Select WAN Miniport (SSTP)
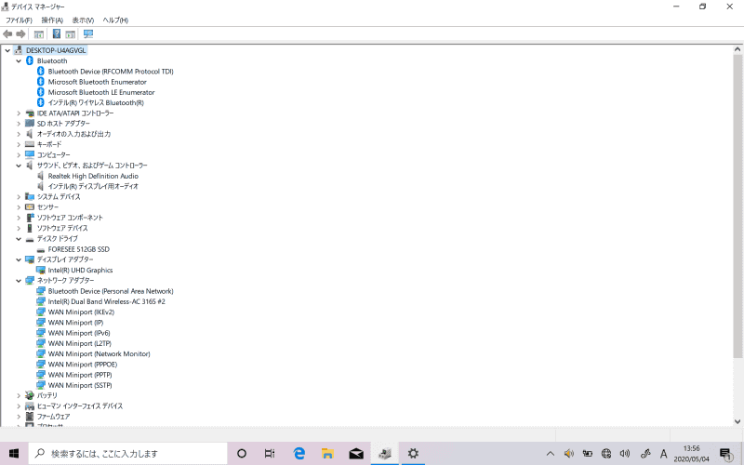Image resolution: width=744 pixels, height=465 pixels. (x=80, y=385)
